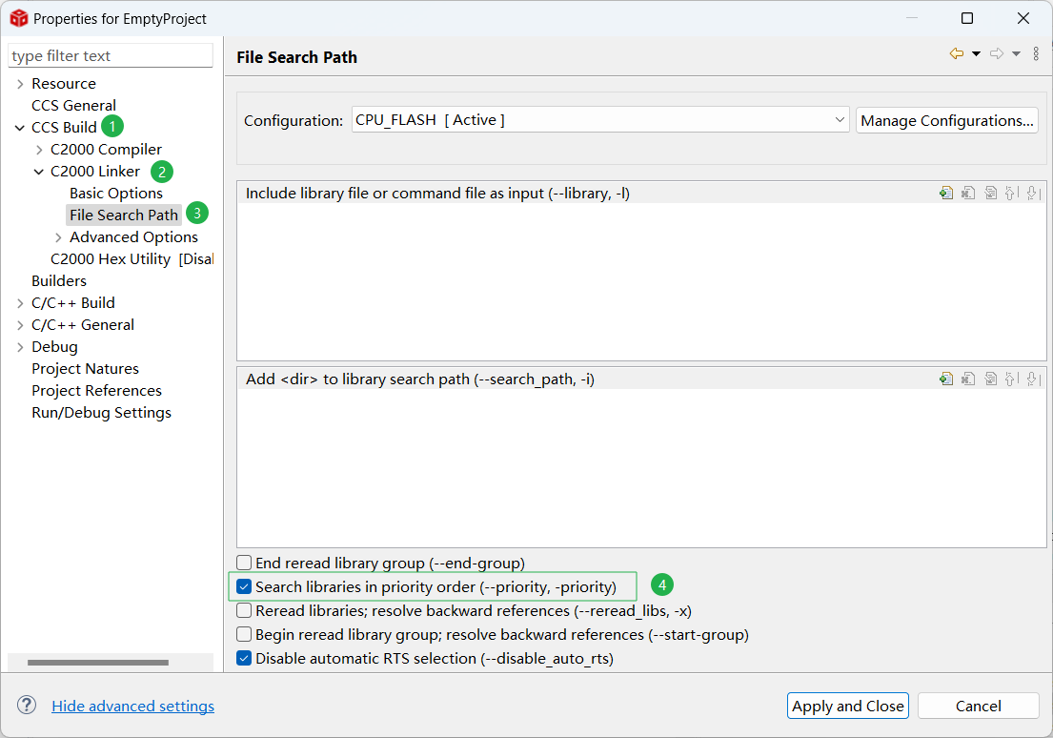
Task: Uncheck Search libraries in priority order
Action: click(x=244, y=586)
